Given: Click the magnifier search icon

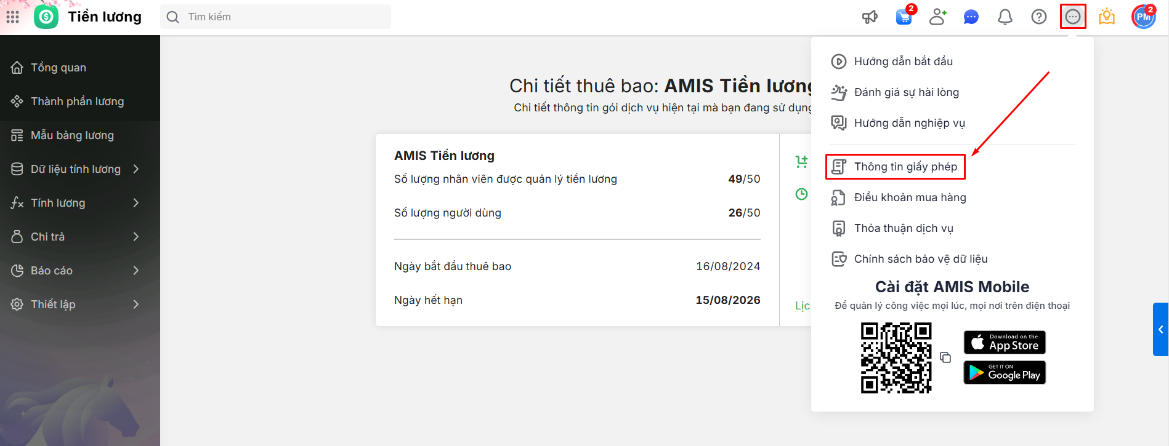Looking at the screenshot, I should coord(173,17).
